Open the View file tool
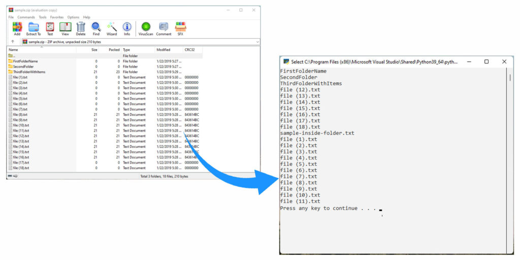Screen dimensions: 520x260 pos(65,28)
